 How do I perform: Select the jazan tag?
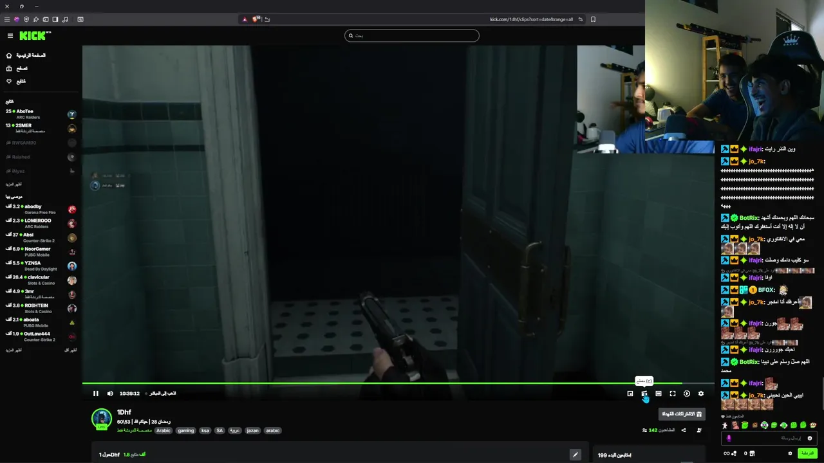pyautogui.click(x=252, y=431)
